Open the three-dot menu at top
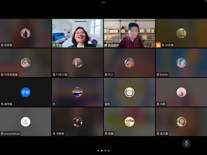Image resolution: width=207 pixels, height=155 pixels. [x=103, y=2]
